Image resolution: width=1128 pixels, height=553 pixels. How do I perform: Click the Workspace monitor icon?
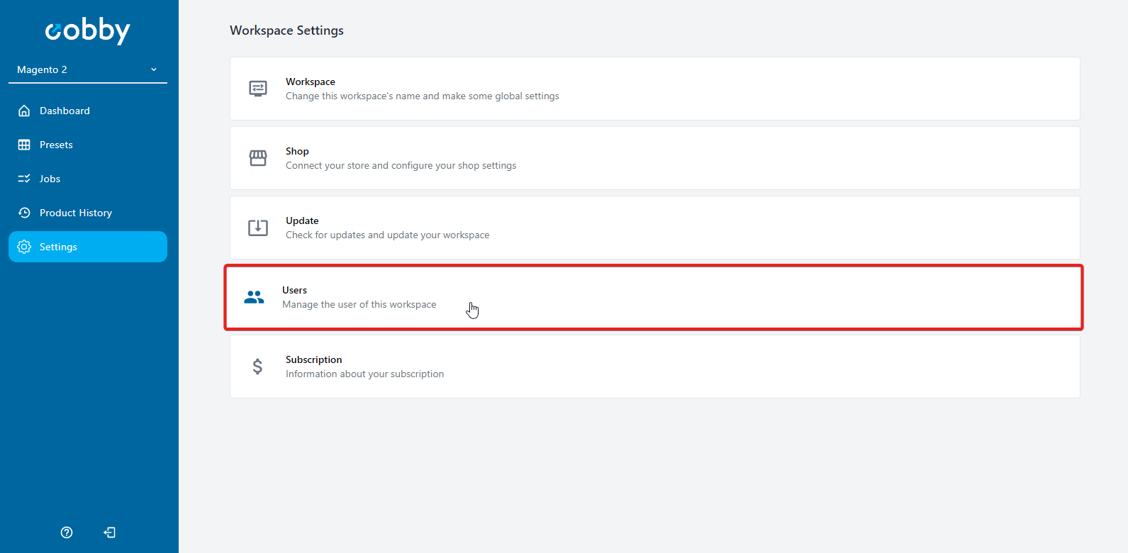point(258,89)
